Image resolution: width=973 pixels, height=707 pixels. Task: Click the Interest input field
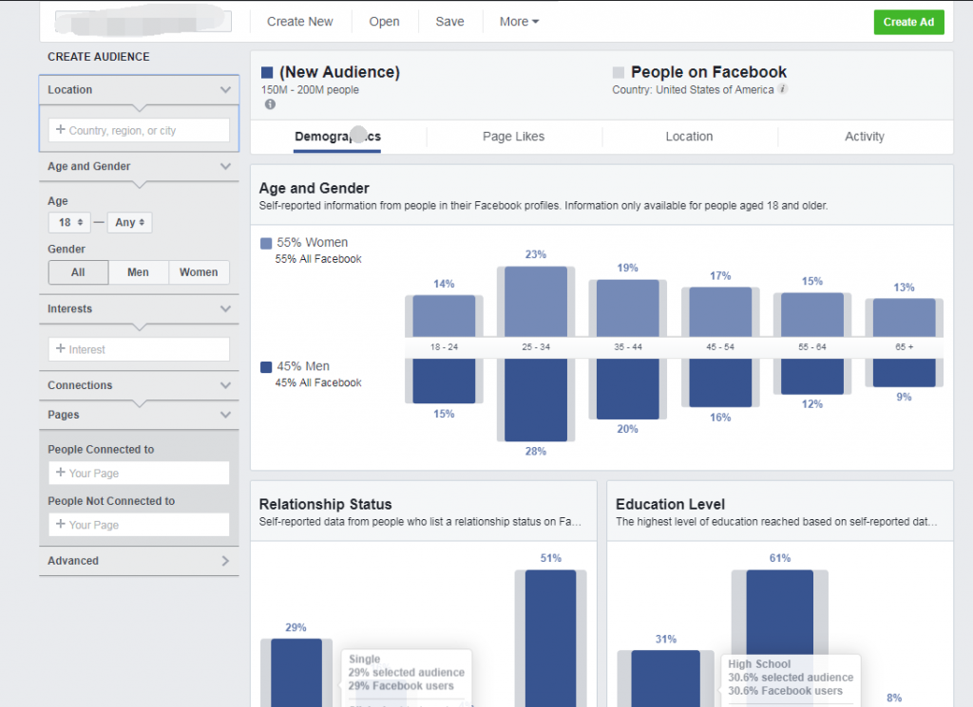pyautogui.click(x=139, y=349)
